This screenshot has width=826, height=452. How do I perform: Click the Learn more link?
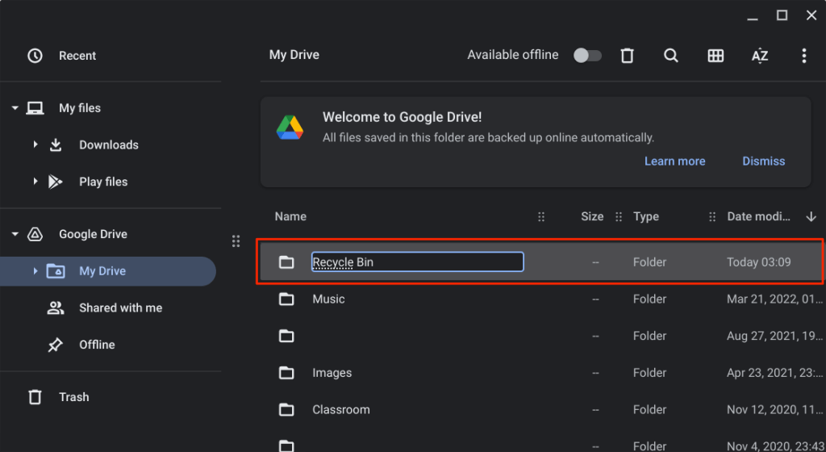(674, 161)
